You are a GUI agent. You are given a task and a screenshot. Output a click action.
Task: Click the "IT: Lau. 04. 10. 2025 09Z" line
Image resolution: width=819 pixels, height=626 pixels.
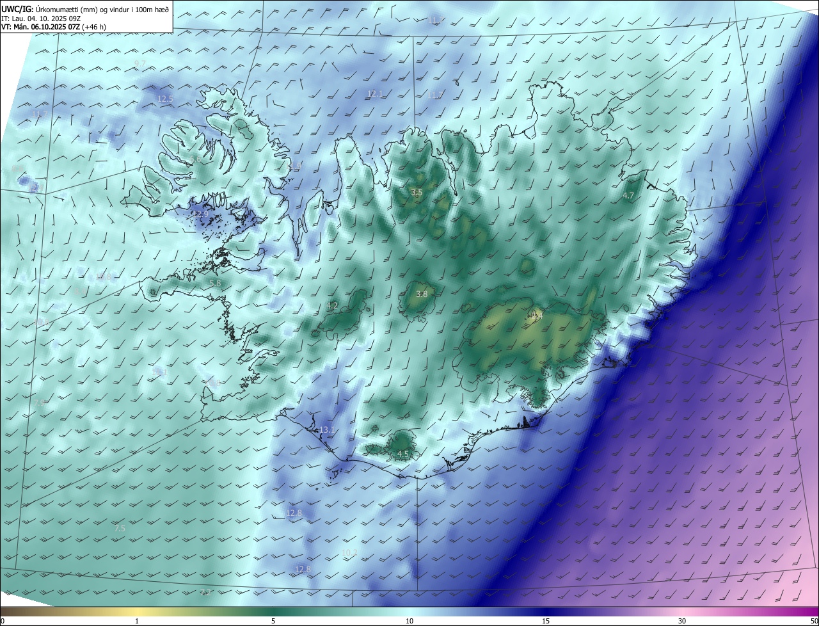click(x=40, y=18)
